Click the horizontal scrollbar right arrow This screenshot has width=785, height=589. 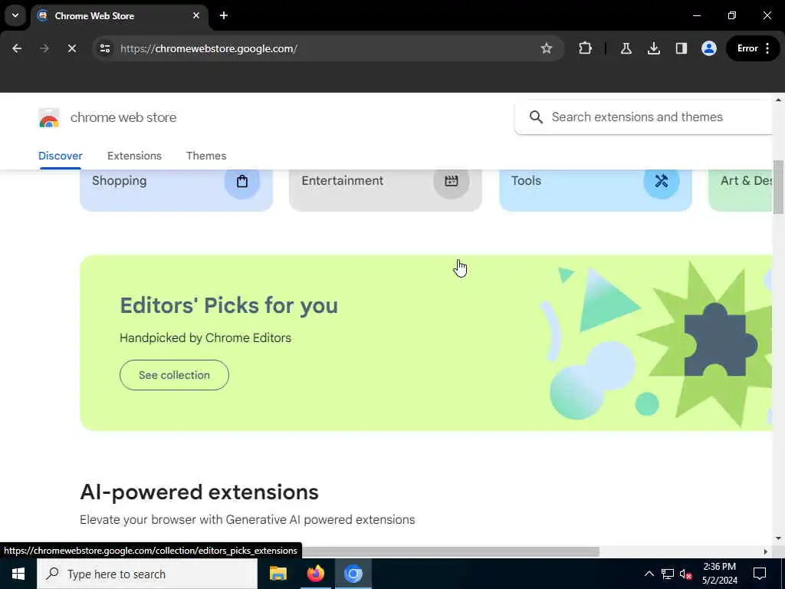[x=766, y=551]
